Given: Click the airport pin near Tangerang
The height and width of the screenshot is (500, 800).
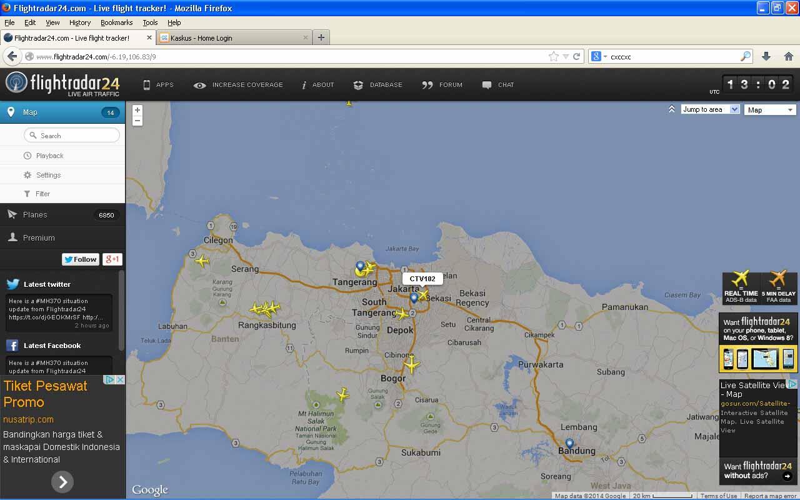Looking at the screenshot, I should (x=360, y=267).
